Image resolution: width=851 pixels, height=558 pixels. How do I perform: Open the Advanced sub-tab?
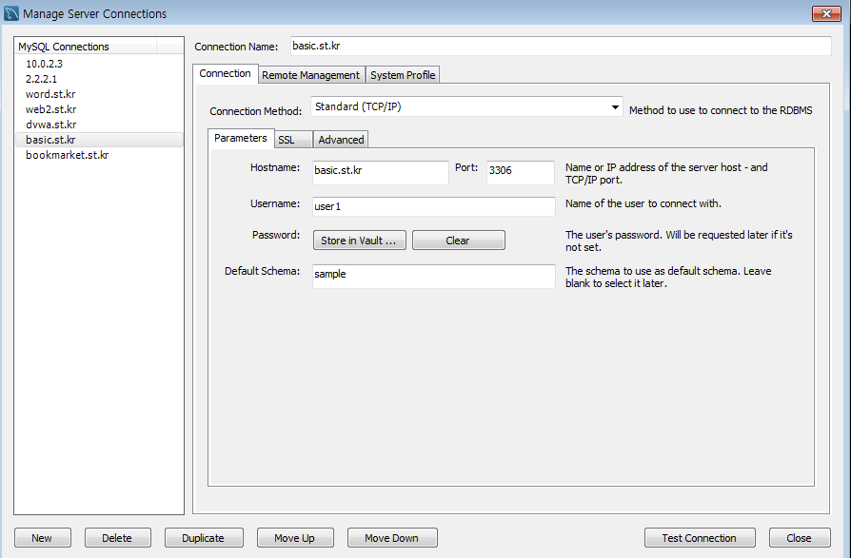click(x=341, y=140)
